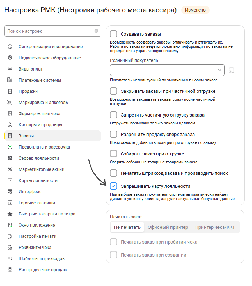Viewport: 252px width, 286px height.
Task: Click the Маркетинговые акции percent icon
Action: click(10, 169)
